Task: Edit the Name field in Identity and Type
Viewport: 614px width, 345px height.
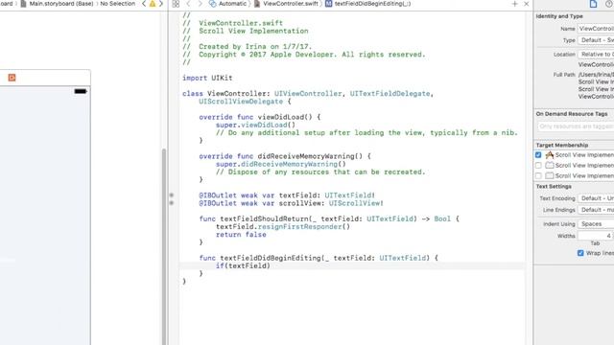Action: tap(596, 29)
